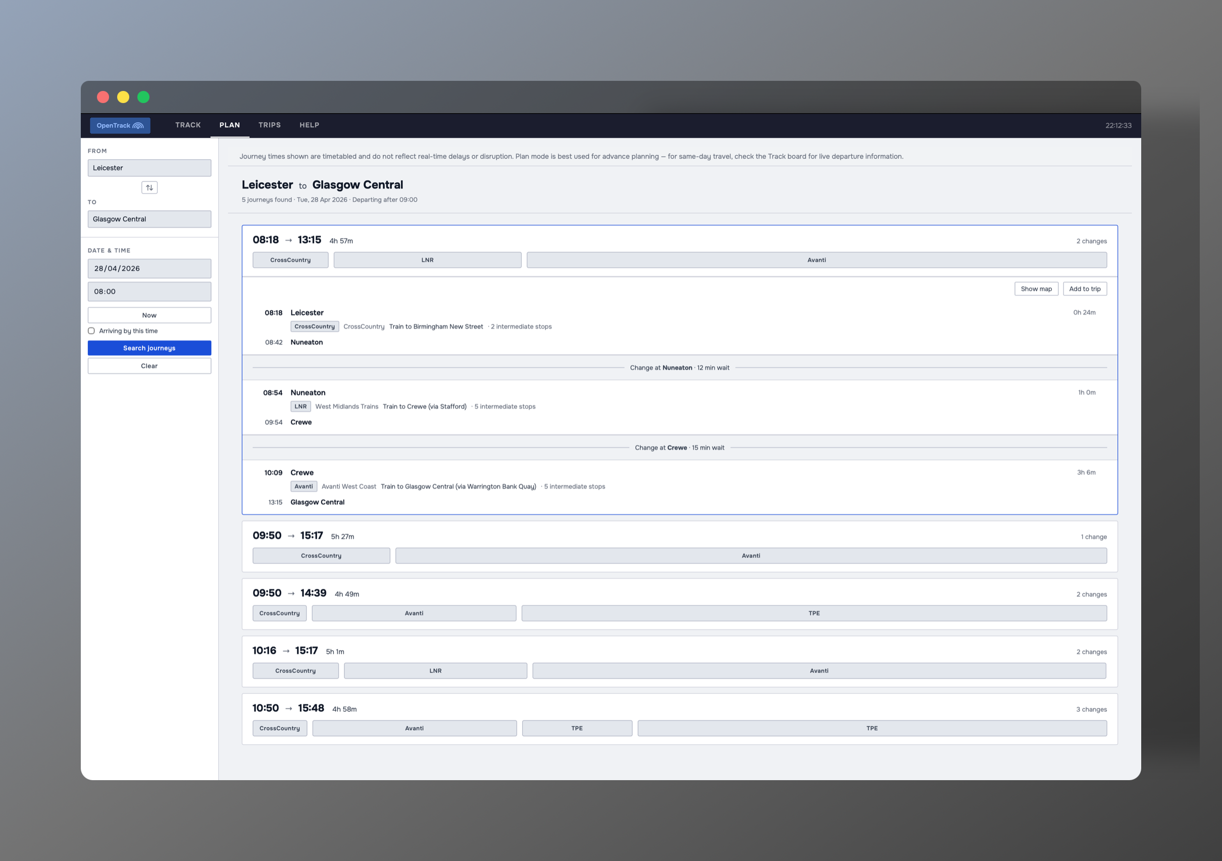Click the CrossCountry operator badge under Leicester
The width and height of the screenshot is (1222, 861).
click(314, 326)
